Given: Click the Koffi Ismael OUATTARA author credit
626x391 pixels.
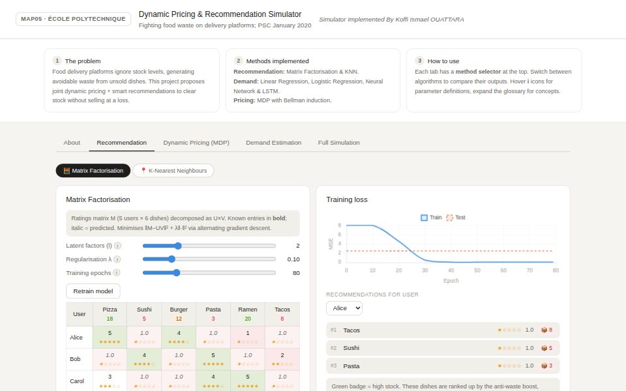Looking at the screenshot, I should [x=391, y=20].
